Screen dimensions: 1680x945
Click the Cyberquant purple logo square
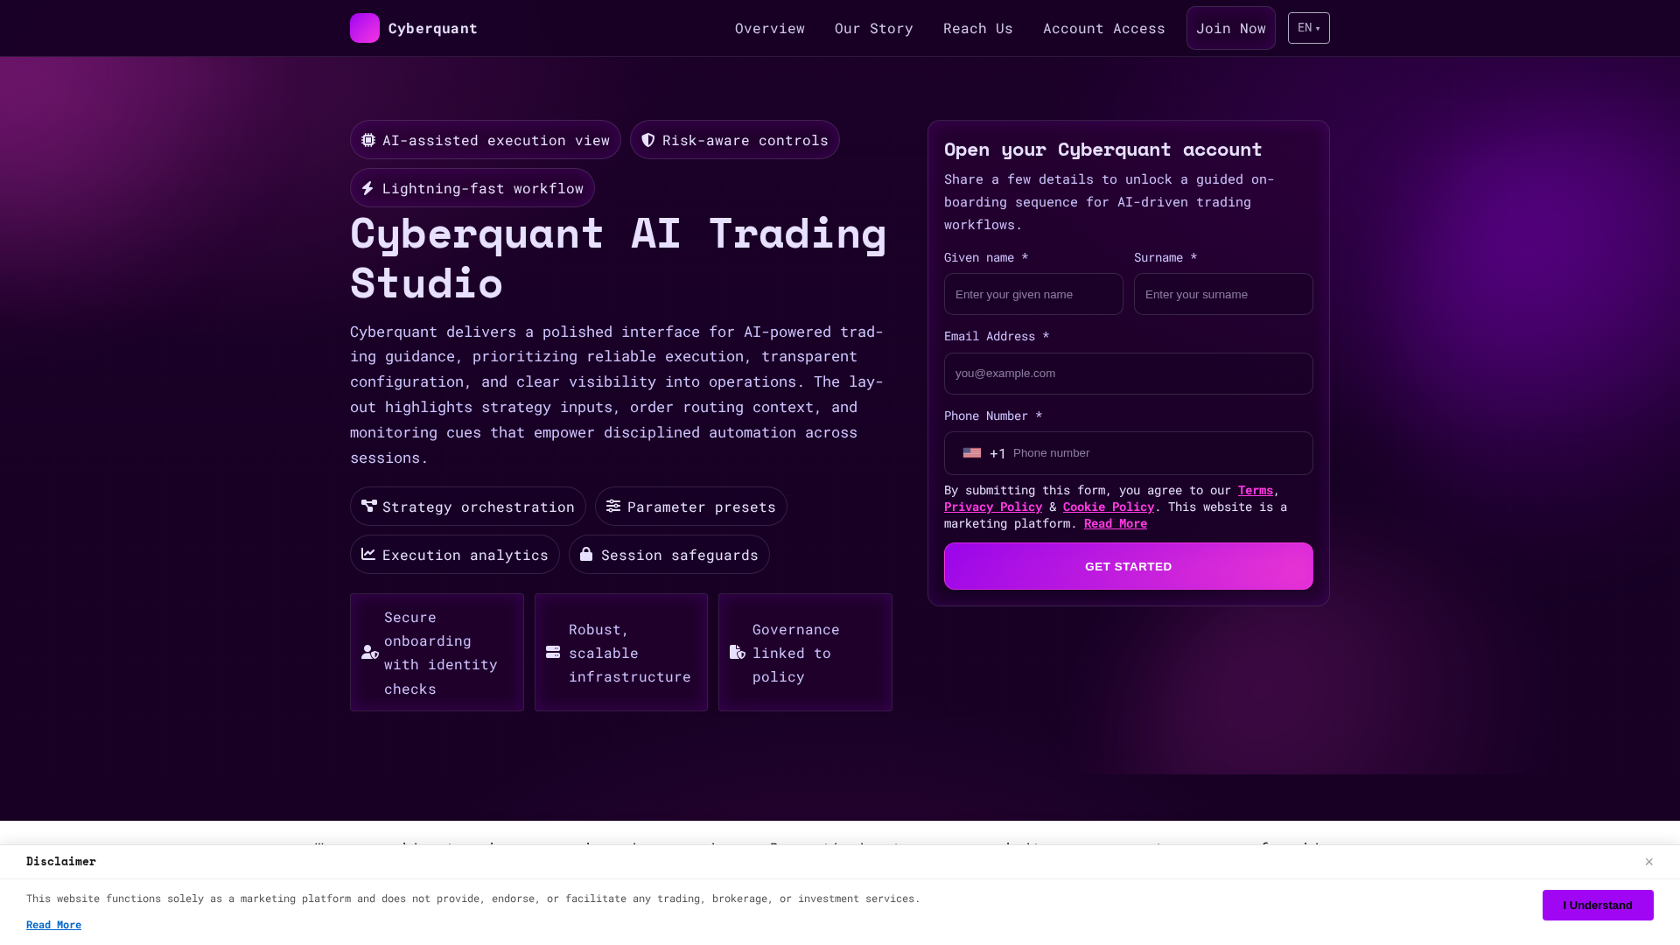[x=365, y=28]
